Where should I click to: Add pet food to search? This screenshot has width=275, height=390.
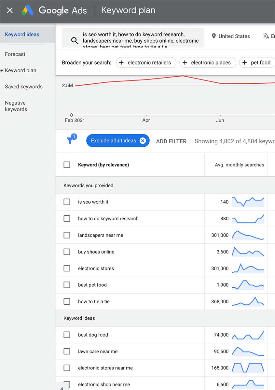(257, 63)
